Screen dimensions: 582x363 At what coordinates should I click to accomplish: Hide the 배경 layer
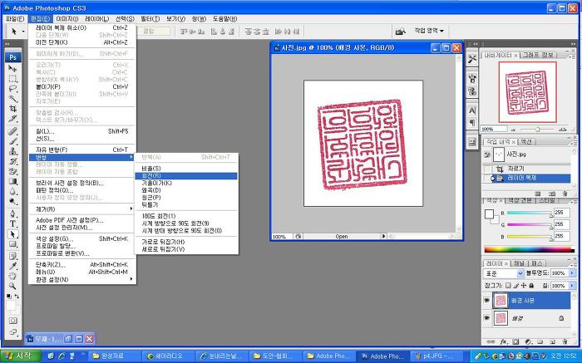point(486,318)
